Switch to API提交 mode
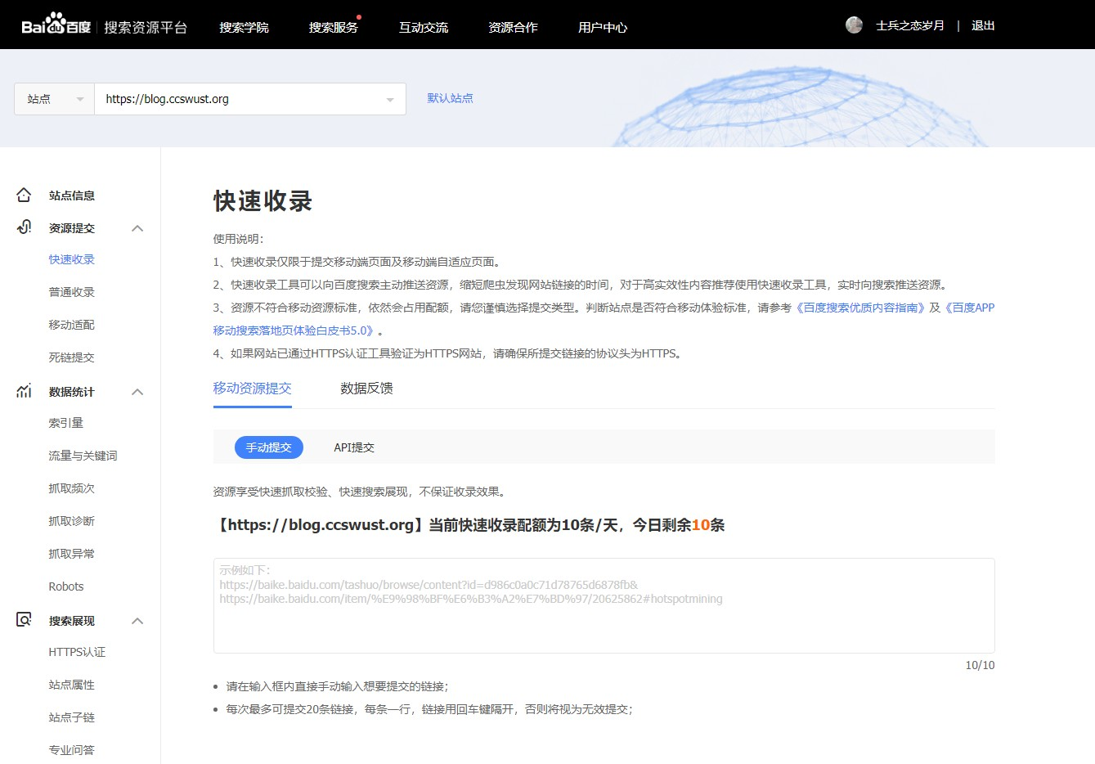1095x764 pixels. click(353, 447)
